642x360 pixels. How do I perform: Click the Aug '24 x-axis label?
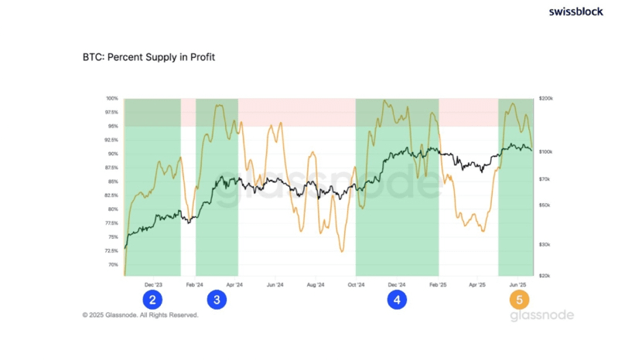(x=316, y=284)
